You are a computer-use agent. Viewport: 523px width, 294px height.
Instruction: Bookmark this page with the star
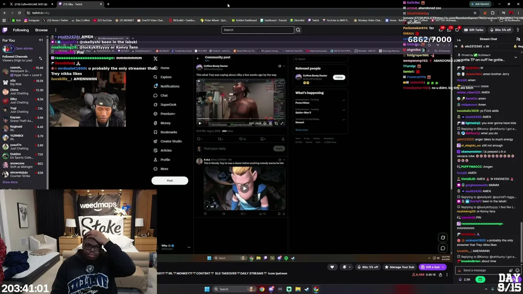pos(475,13)
